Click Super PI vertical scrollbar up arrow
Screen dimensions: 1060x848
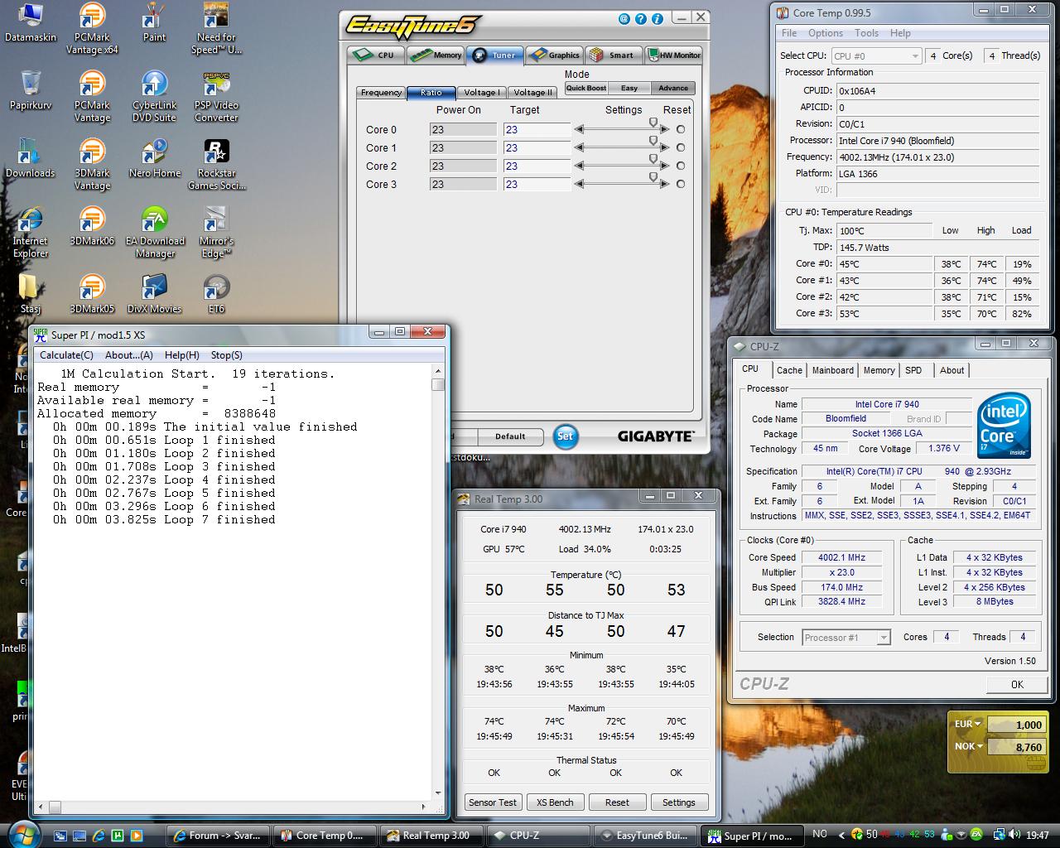pyautogui.click(x=438, y=372)
